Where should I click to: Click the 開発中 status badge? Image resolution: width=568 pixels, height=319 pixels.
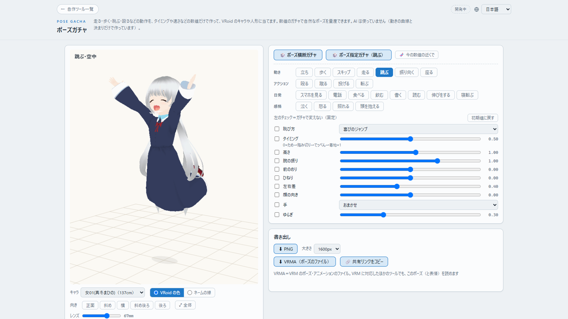tap(461, 9)
